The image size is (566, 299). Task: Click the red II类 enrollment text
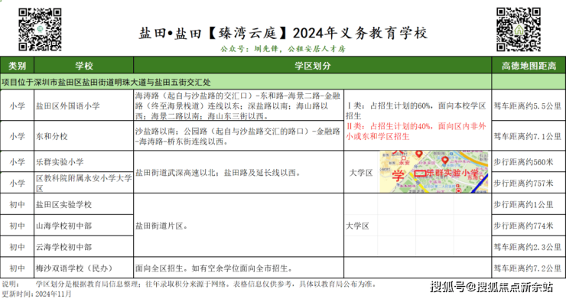pos(416,131)
